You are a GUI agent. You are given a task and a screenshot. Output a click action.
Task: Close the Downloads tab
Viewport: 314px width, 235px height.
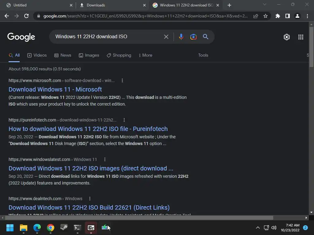[x=144, y=5]
